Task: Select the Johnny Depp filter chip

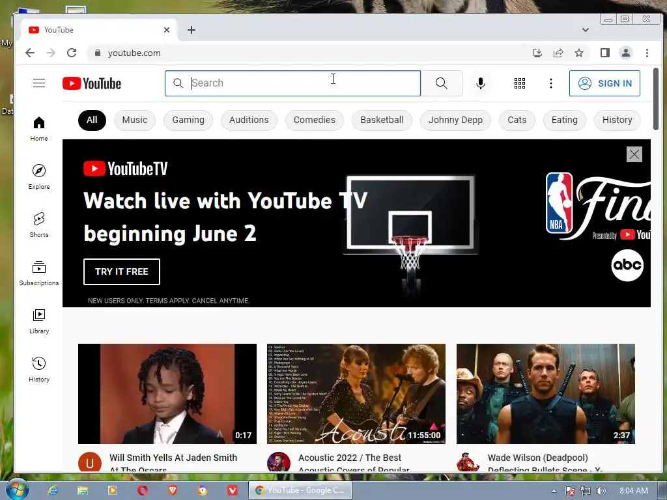Action: coord(455,120)
